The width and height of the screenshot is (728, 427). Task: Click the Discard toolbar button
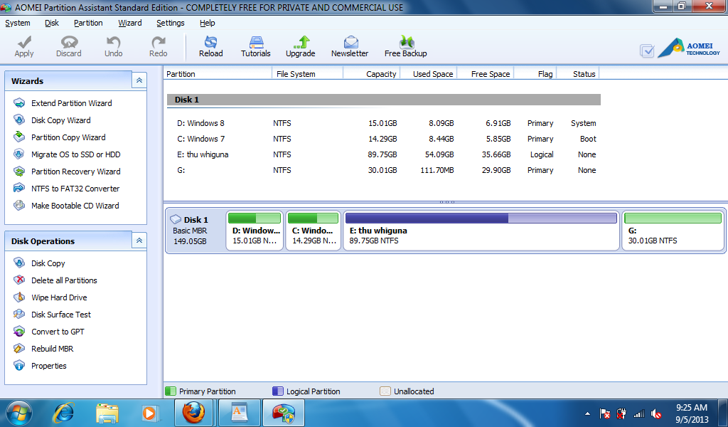[x=69, y=46]
